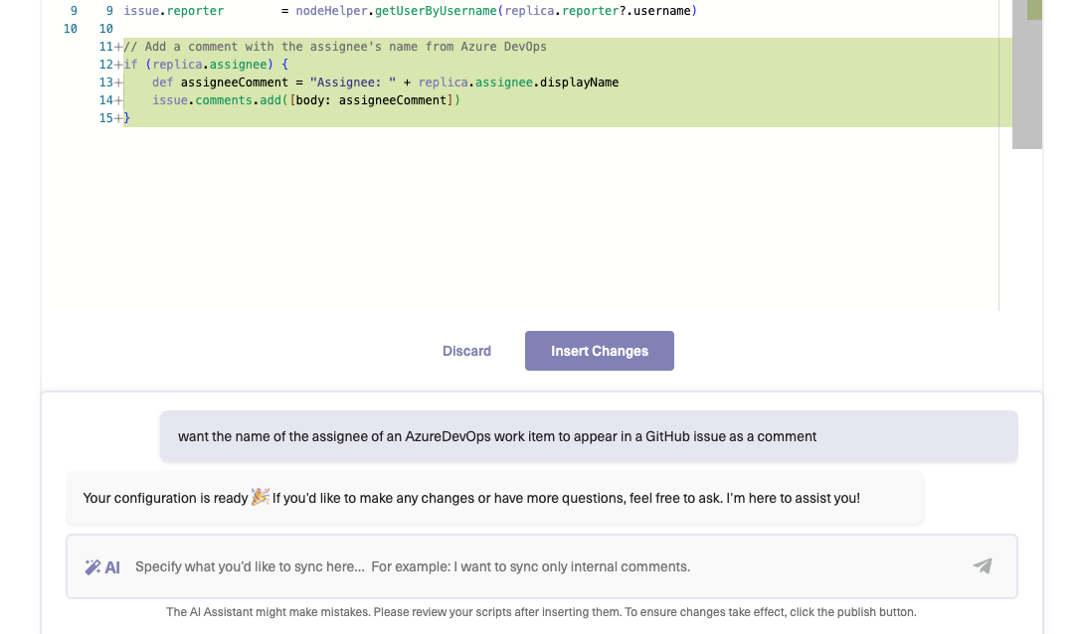
Task: Click the 'issue.comments.add' code line
Action: [x=305, y=100]
